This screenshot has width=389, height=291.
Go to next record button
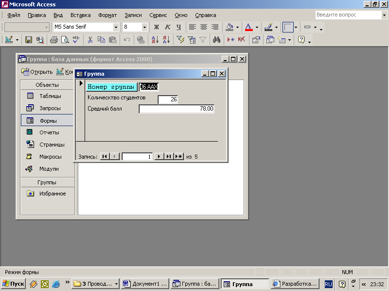click(x=159, y=156)
